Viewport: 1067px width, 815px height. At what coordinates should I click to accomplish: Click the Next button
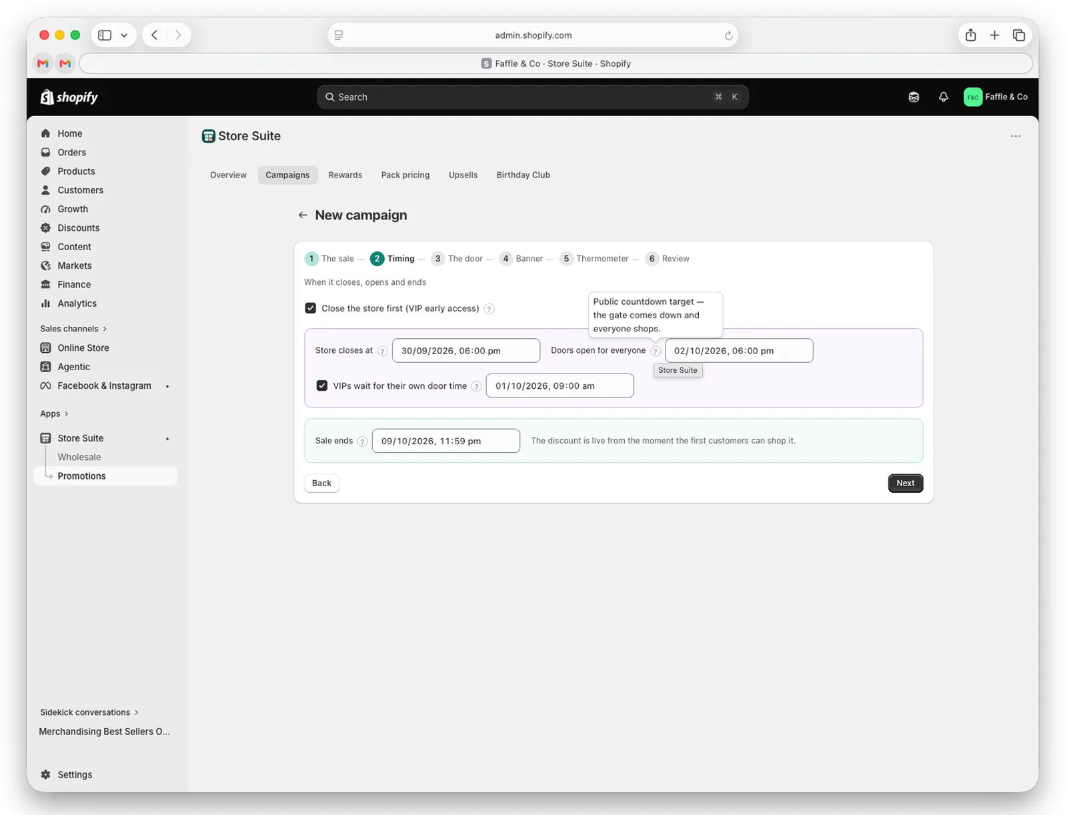(905, 483)
